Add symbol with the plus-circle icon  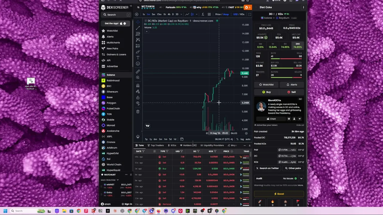coord(136,14)
